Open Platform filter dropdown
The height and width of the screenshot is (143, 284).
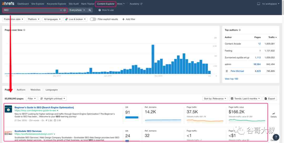point(33,19)
